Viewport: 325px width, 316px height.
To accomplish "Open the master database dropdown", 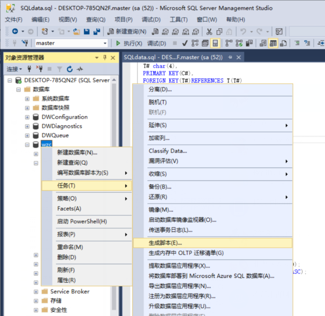I will click(x=105, y=43).
